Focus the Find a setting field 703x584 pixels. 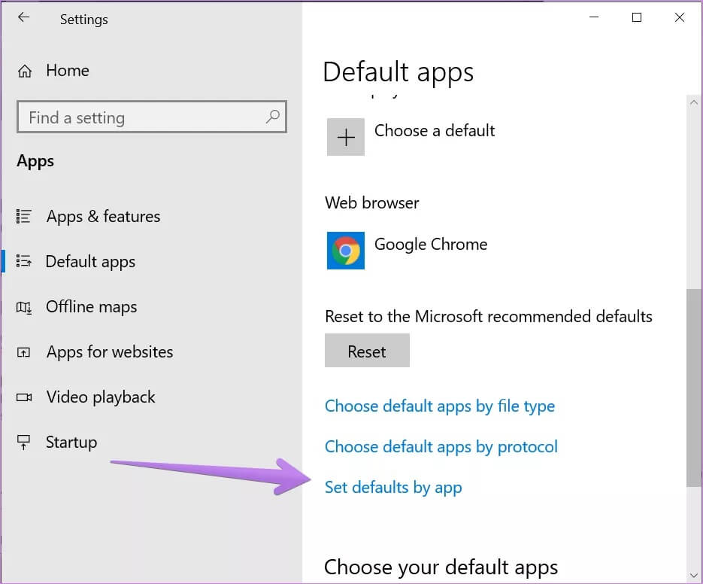152,117
